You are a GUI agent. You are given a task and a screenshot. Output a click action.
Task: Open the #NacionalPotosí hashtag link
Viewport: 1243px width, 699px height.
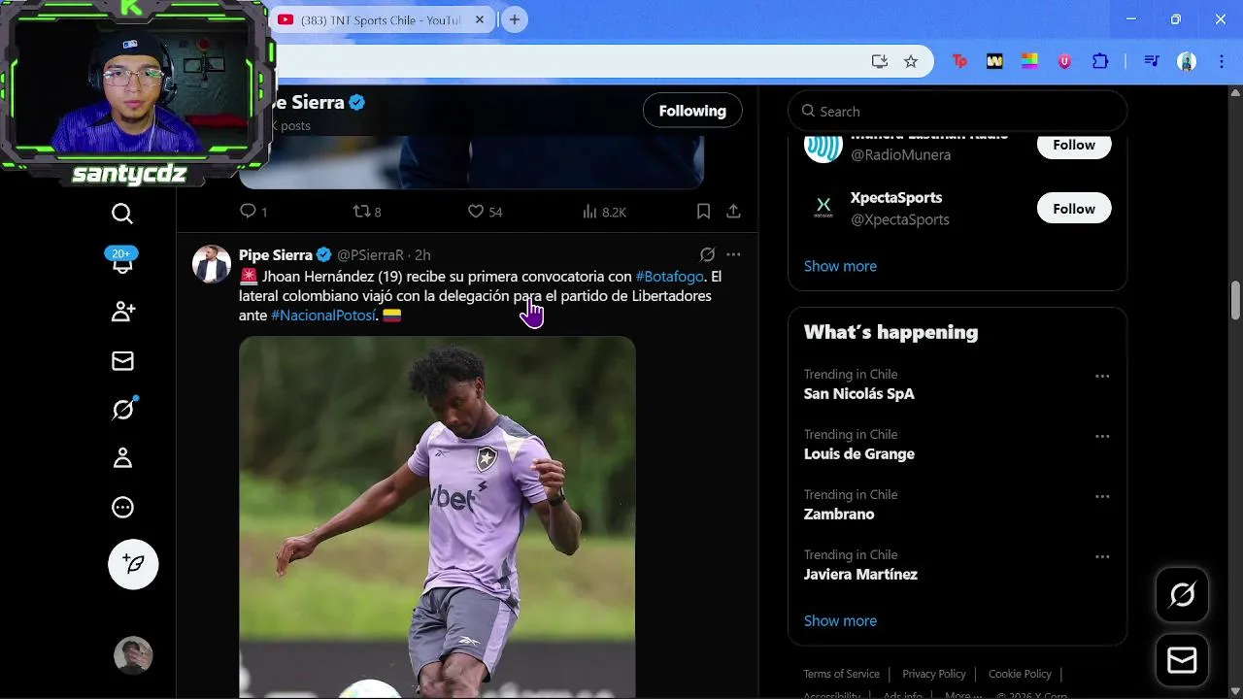click(323, 316)
